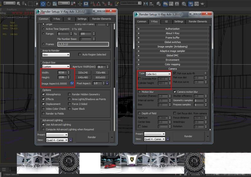Open the Settings tab in the right window
This screenshot has height=177, width=251.
pyautogui.click(x=179, y=22)
